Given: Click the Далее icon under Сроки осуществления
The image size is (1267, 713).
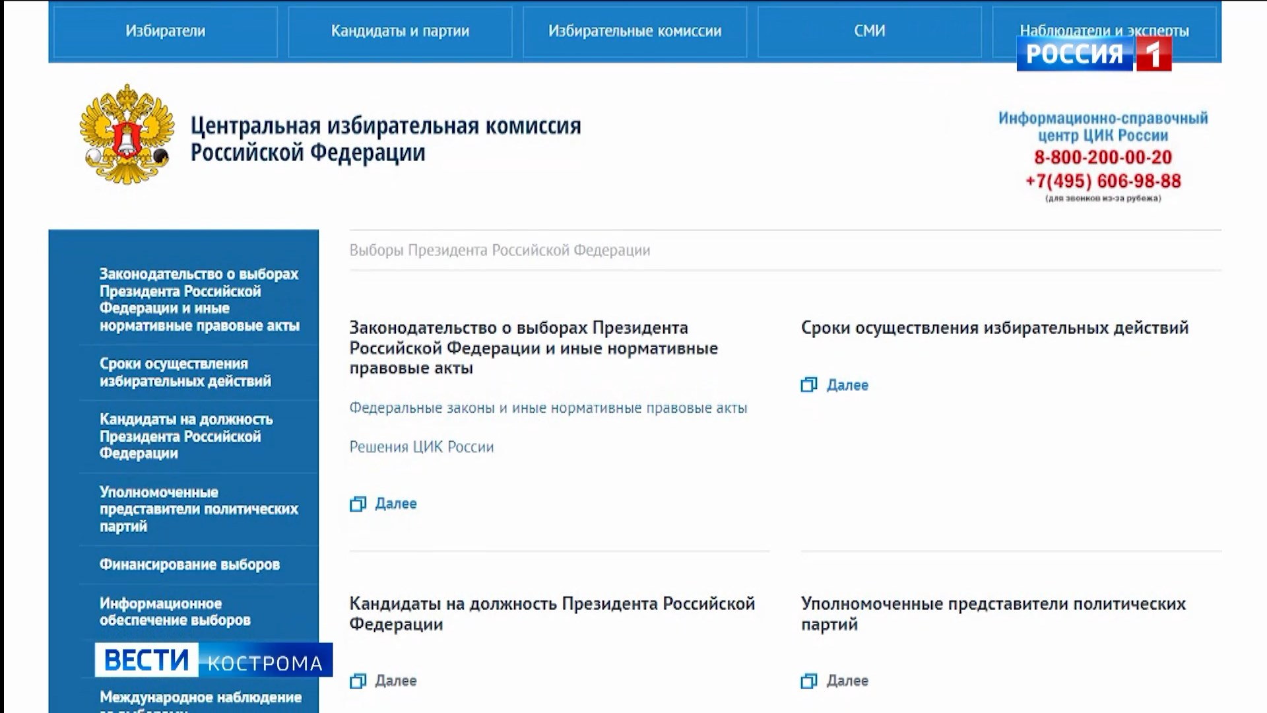Looking at the screenshot, I should coord(809,385).
